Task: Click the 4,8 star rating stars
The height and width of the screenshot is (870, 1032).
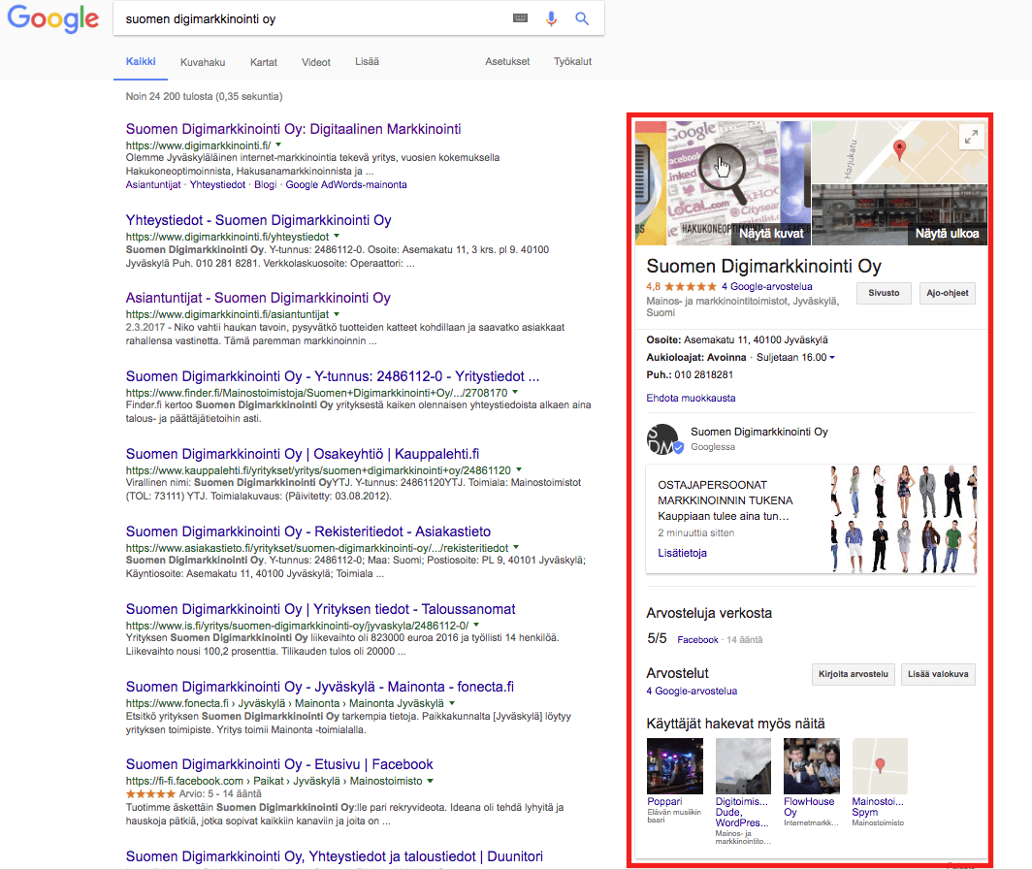Action: point(691,286)
